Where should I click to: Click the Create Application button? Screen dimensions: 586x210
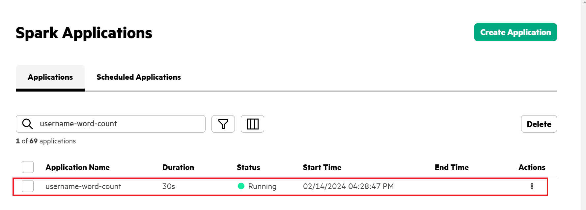[x=516, y=32]
